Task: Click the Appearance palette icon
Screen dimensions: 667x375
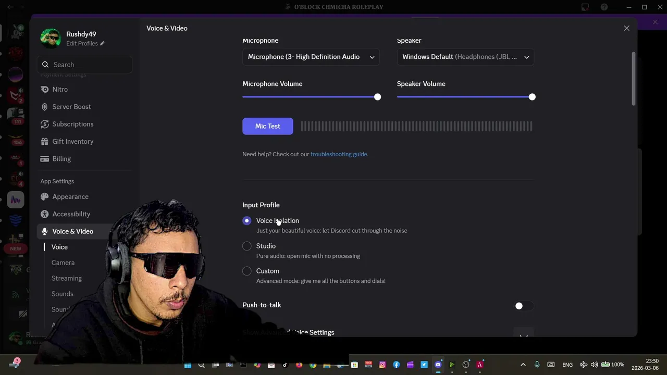Action: click(x=45, y=197)
